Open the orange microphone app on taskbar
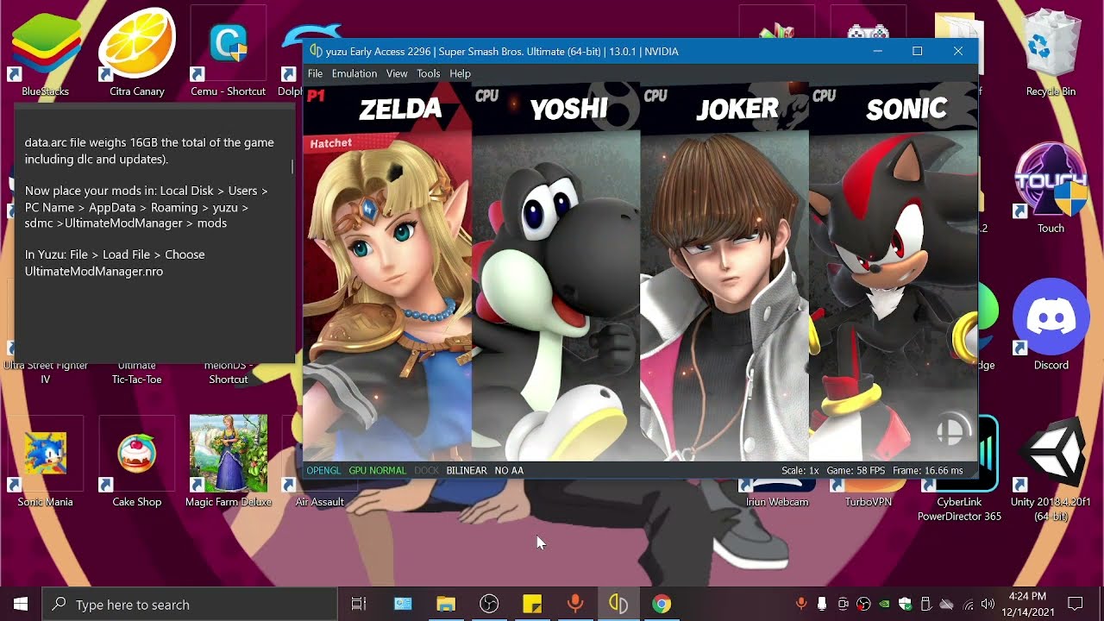 tap(575, 604)
